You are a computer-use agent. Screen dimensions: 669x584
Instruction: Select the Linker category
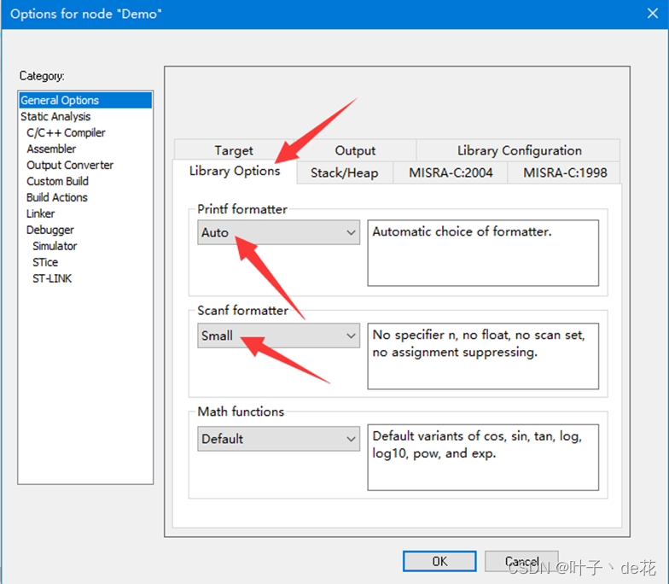pos(40,213)
